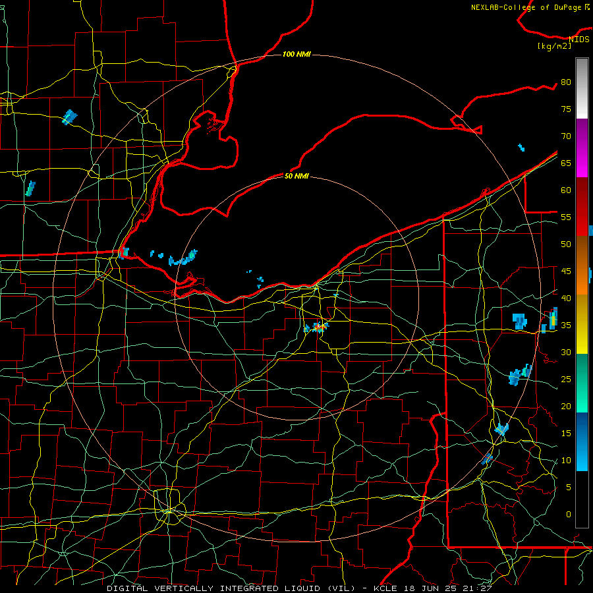593x593 pixels.
Task: Click the 25 value on the color scale
Action: [x=566, y=379]
